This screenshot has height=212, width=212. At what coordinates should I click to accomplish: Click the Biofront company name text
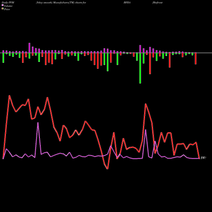pyautogui.click(x=157, y=3)
